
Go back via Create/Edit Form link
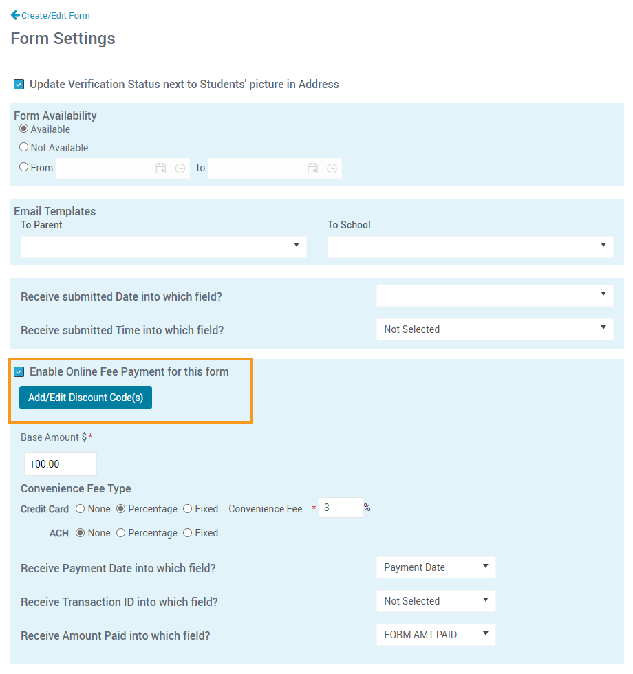click(56, 15)
